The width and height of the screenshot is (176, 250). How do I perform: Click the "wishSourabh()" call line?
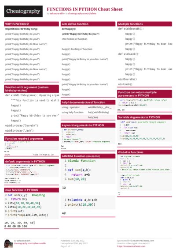128,79
